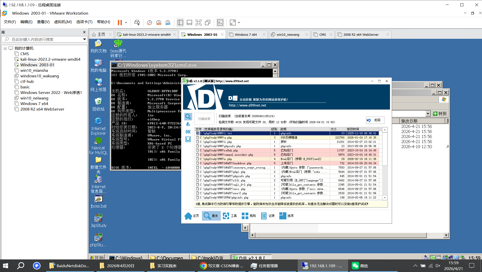Click the 扫描结束 button
482x272 pixels.
click(x=204, y=119)
